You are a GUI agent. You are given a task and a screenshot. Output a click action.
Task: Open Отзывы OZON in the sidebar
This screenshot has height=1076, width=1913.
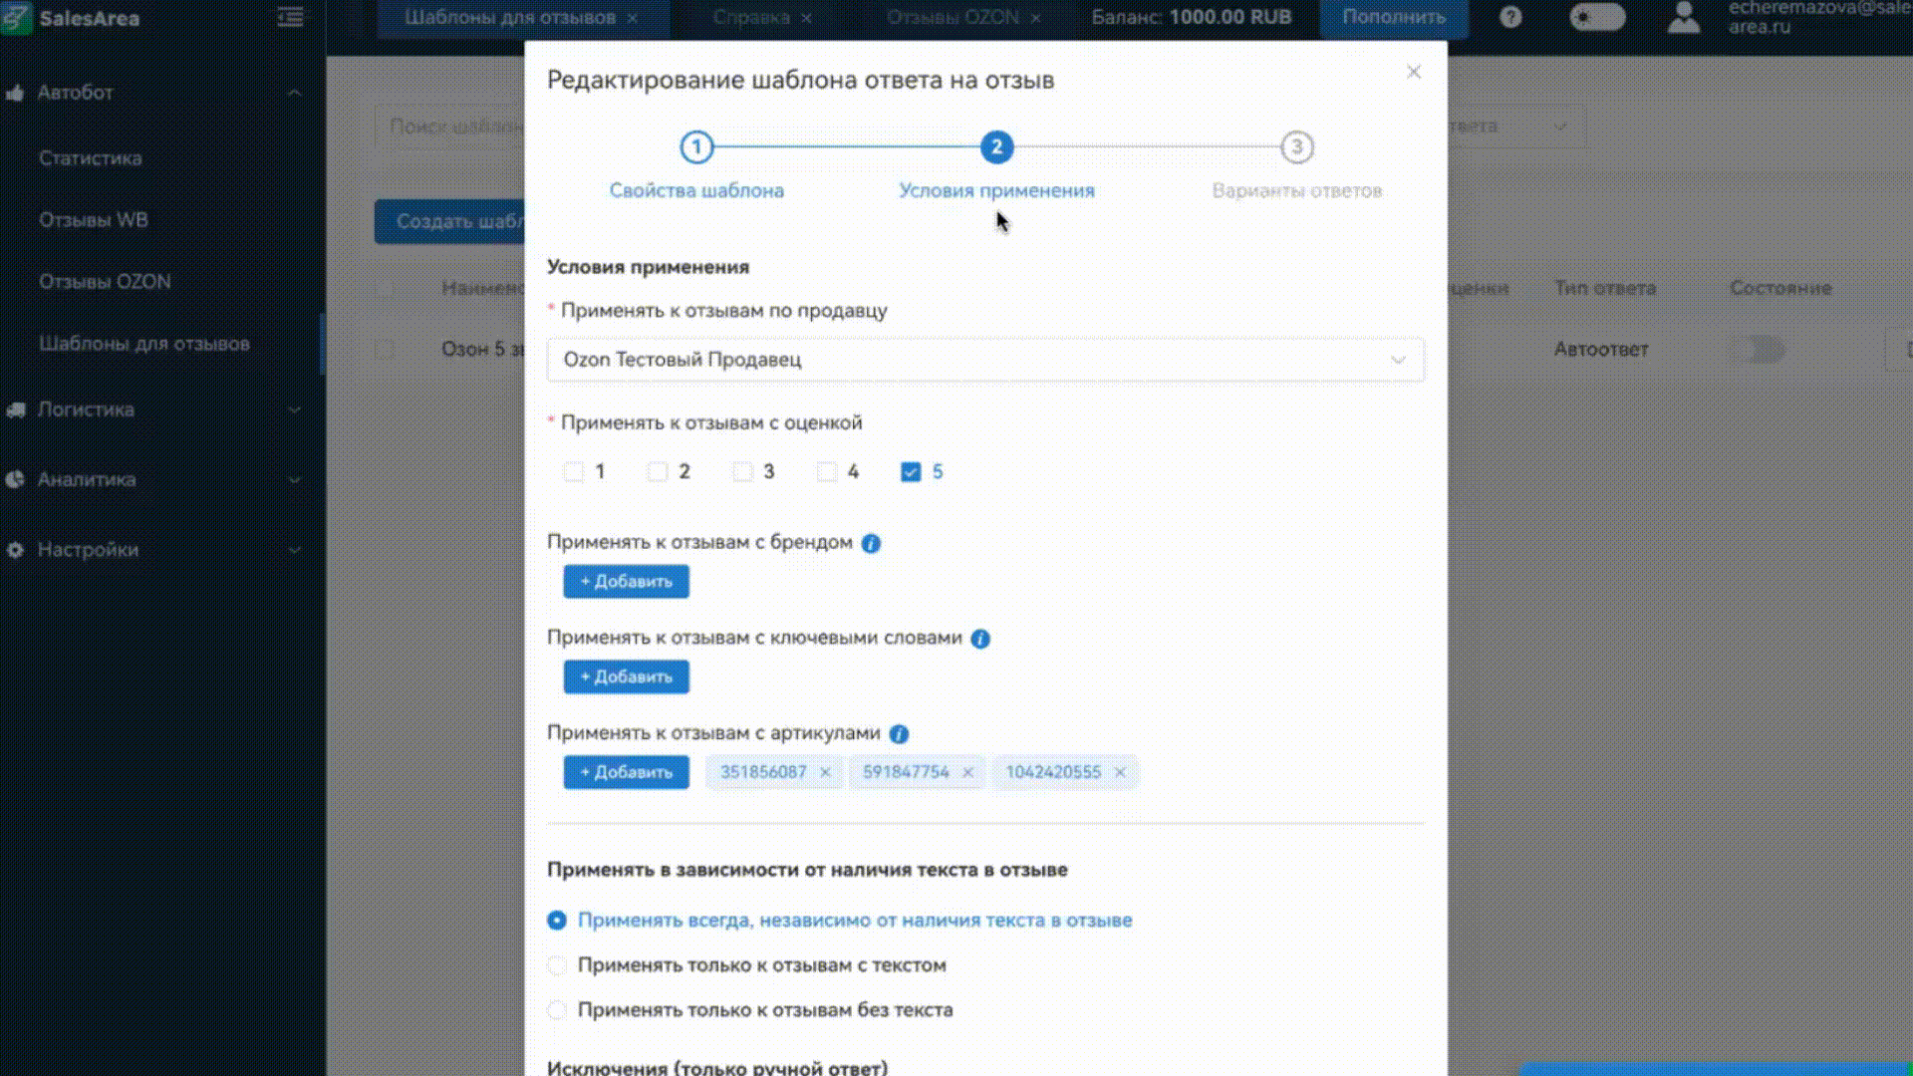(105, 282)
